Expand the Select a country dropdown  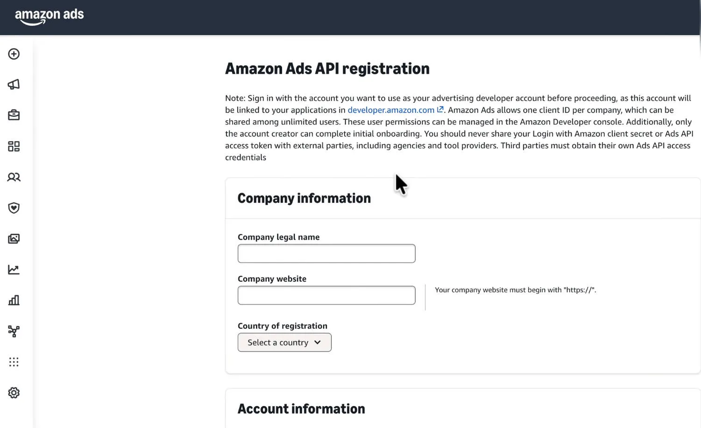pyautogui.click(x=284, y=342)
